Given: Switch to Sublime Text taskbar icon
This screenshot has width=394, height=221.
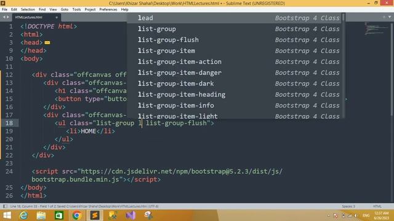Looking at the screenshot, I should pos(95,215).
